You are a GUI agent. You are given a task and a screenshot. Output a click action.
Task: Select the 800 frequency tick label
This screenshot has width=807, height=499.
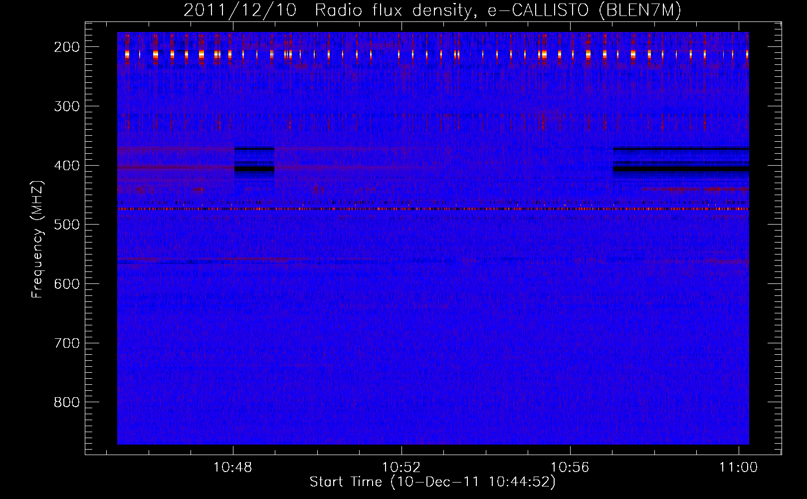[x=66, y=402]
